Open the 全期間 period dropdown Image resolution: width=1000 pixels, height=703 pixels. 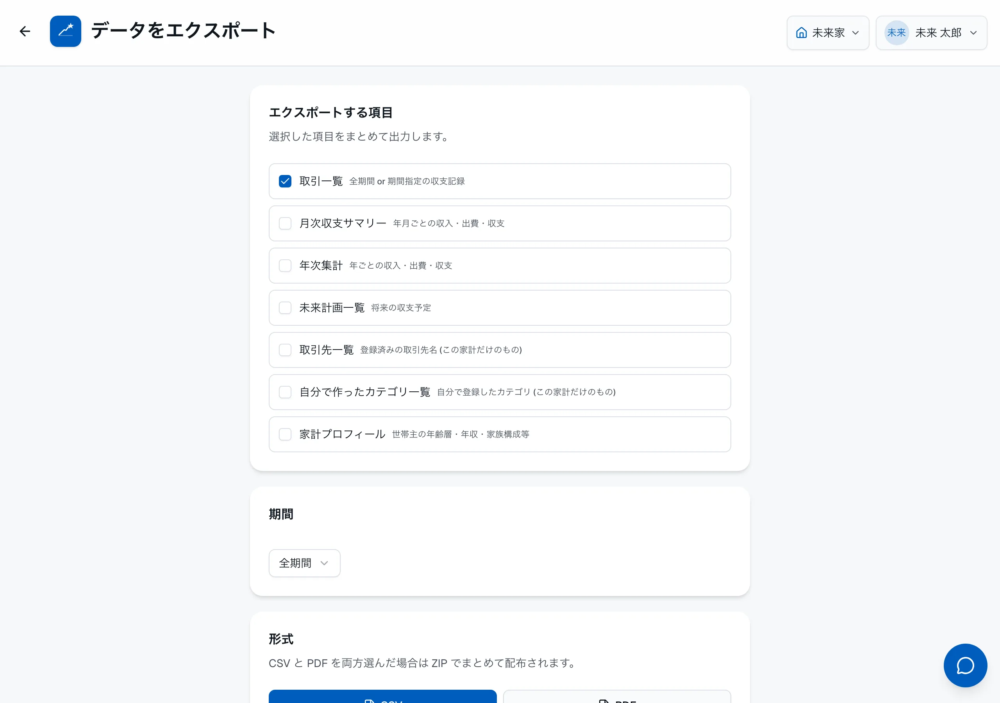coord(304,563)
